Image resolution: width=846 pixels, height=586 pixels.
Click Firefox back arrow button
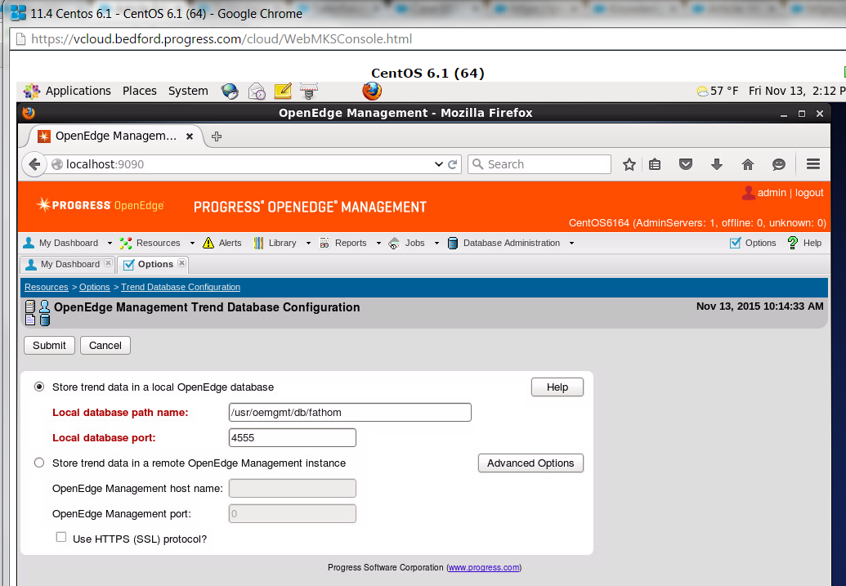coord(34,164)
